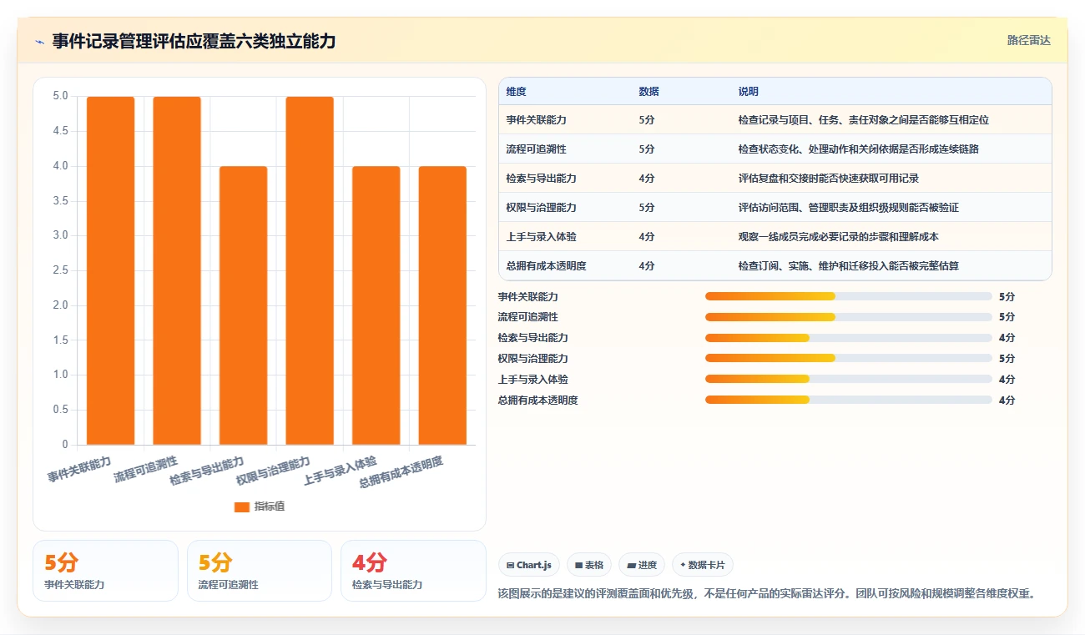Click the 2.5 y-axis label
This screenshot has height=635, width=1085.
[x=60, y=270]
